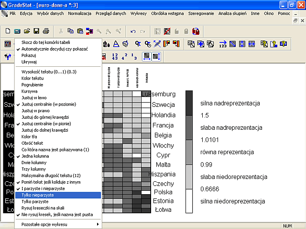Click the paste clipboard icon

(80, 31)
